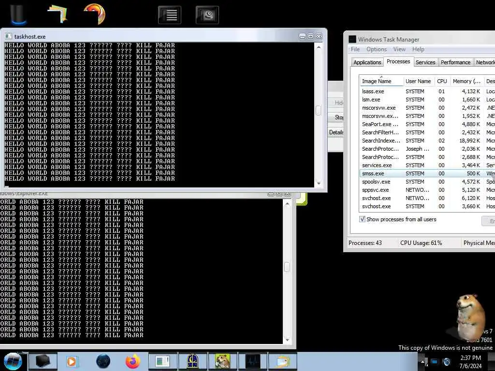Click the Details button behind the console
This screenshot has height=371, width=495.
(x=336, y=132)
